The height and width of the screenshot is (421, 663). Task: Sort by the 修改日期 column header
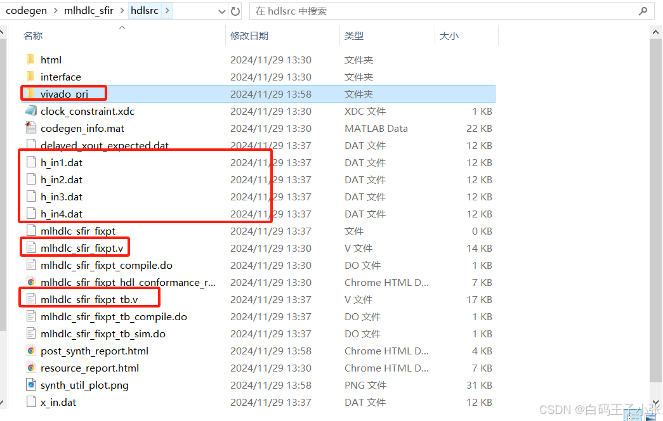point(249,36)
